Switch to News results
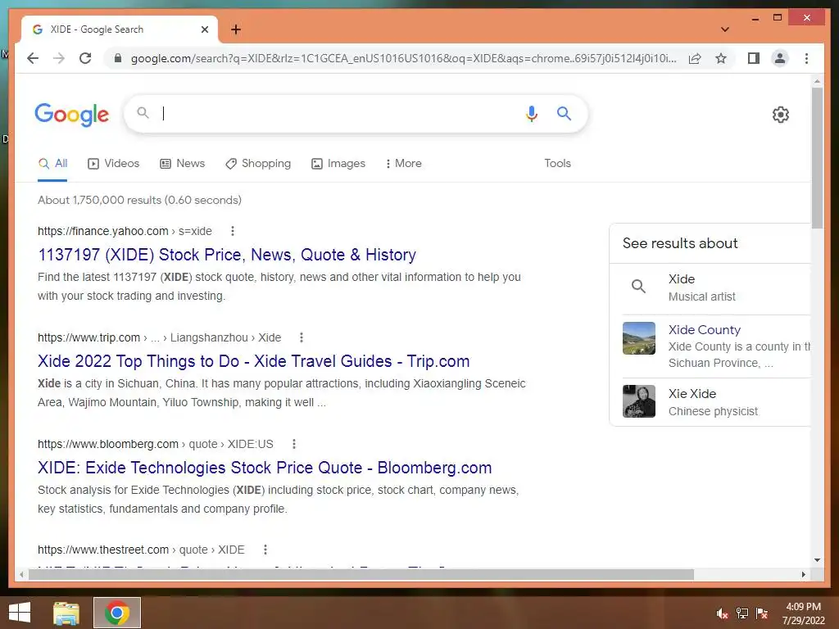The height and width of the screenshot is (629, 839). [183, 164]
